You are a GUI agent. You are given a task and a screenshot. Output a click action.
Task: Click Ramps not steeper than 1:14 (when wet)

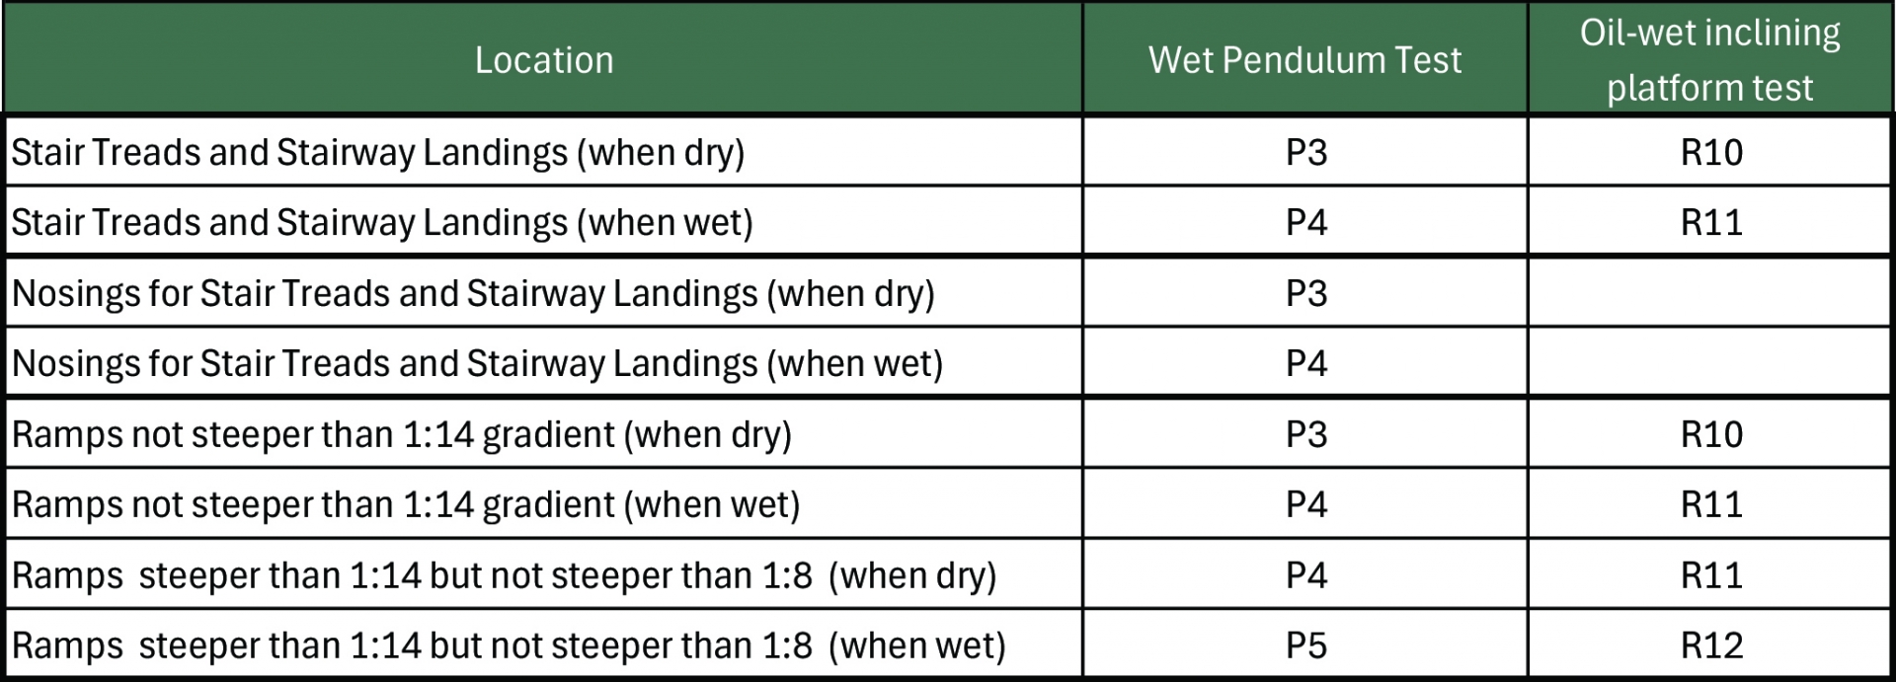(x=405, y=505)
